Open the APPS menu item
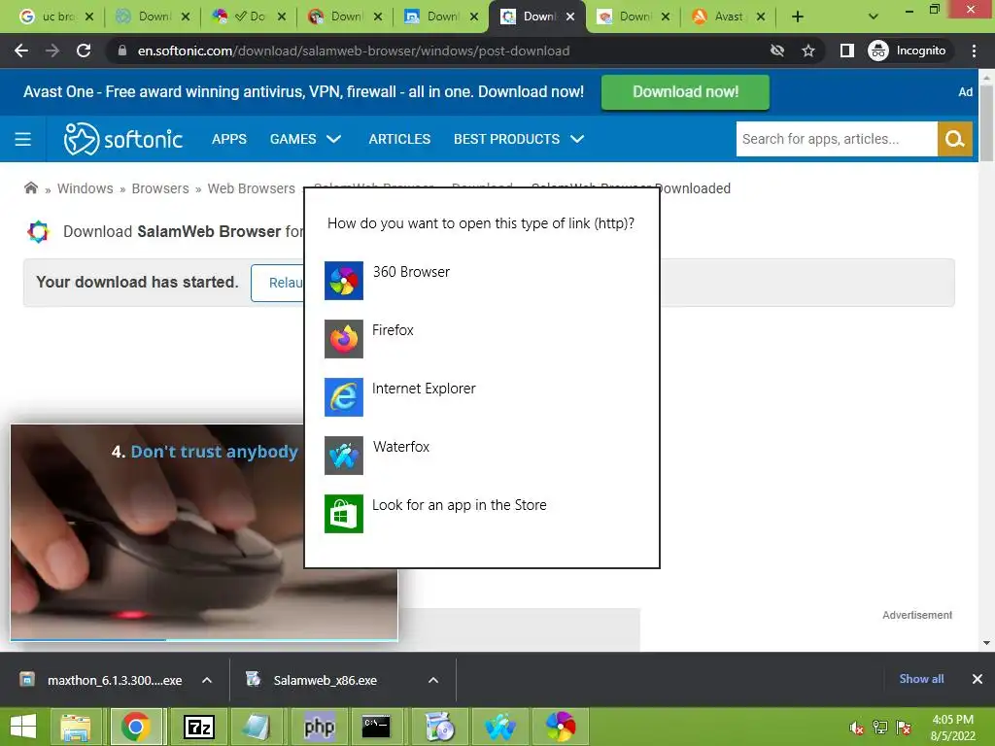The image size is (995, 746). click(x=229, y=139)
